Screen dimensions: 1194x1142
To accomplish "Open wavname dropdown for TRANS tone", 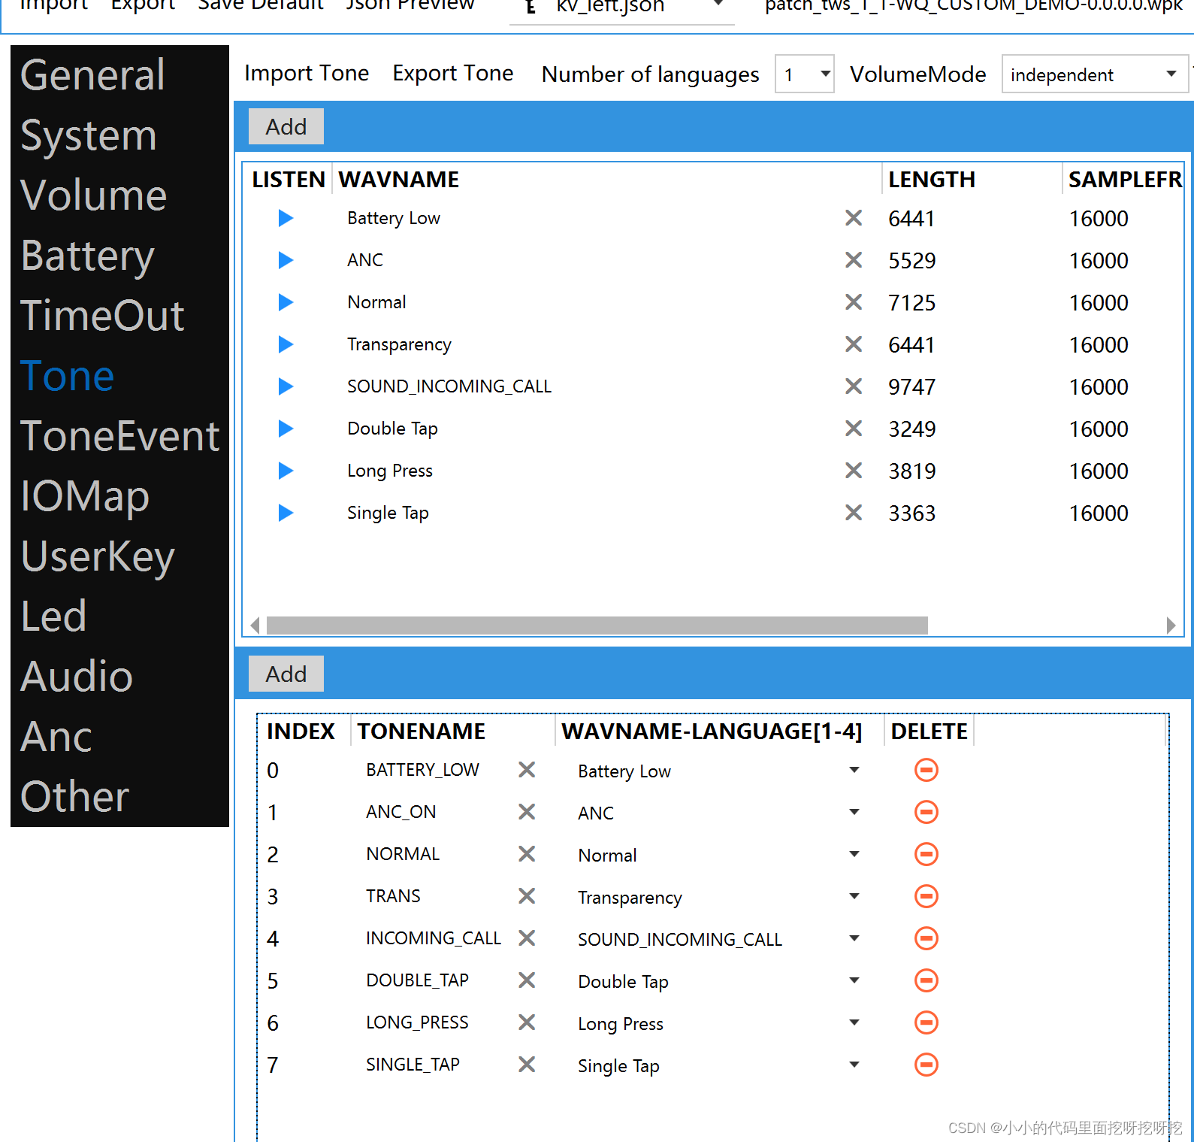I will pyautogui.click(x=854, y=896).
